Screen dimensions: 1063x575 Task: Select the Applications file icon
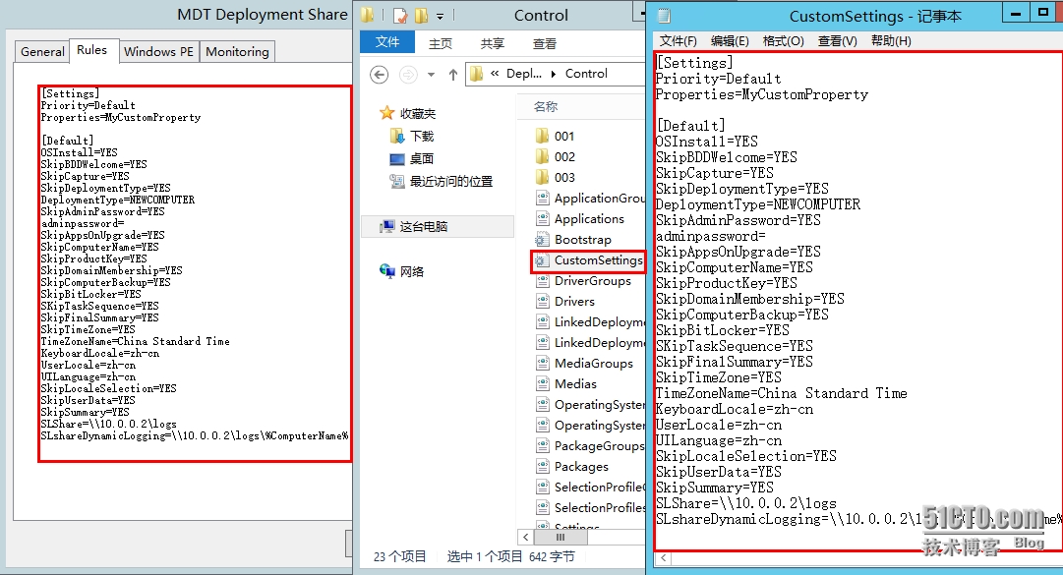(543, 219)
